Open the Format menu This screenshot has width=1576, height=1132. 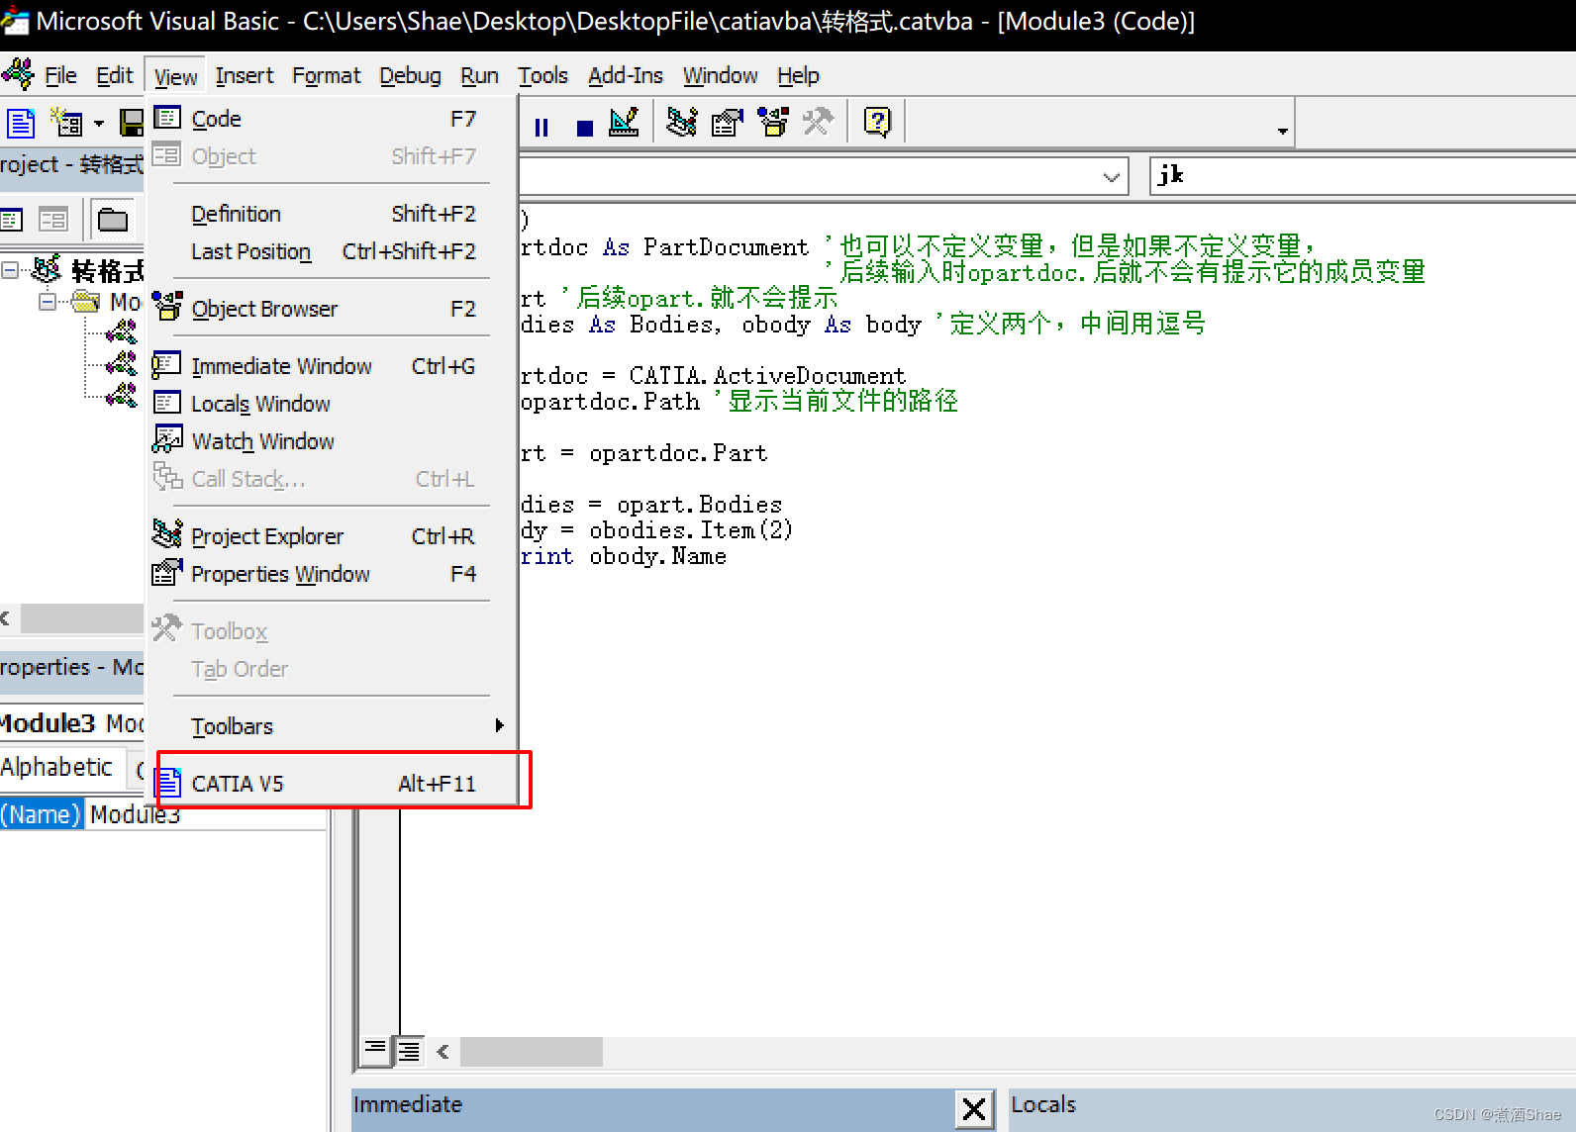tap(327, 75)
